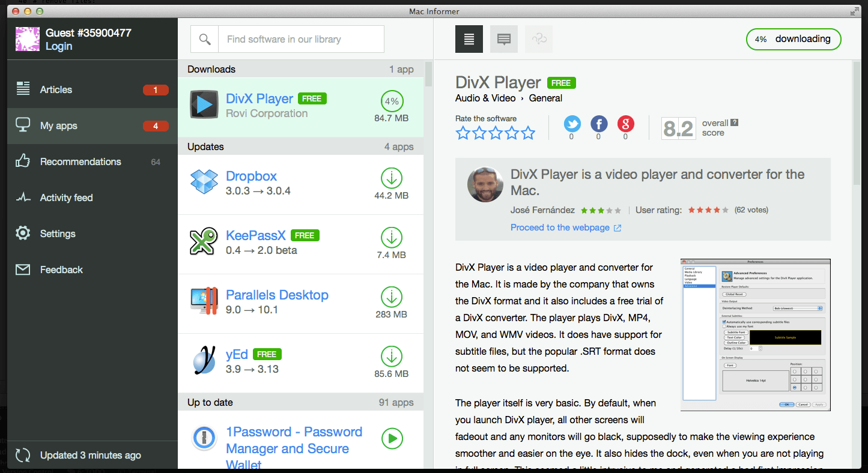Click the Dropbox update download icon

tap(392, 178)
